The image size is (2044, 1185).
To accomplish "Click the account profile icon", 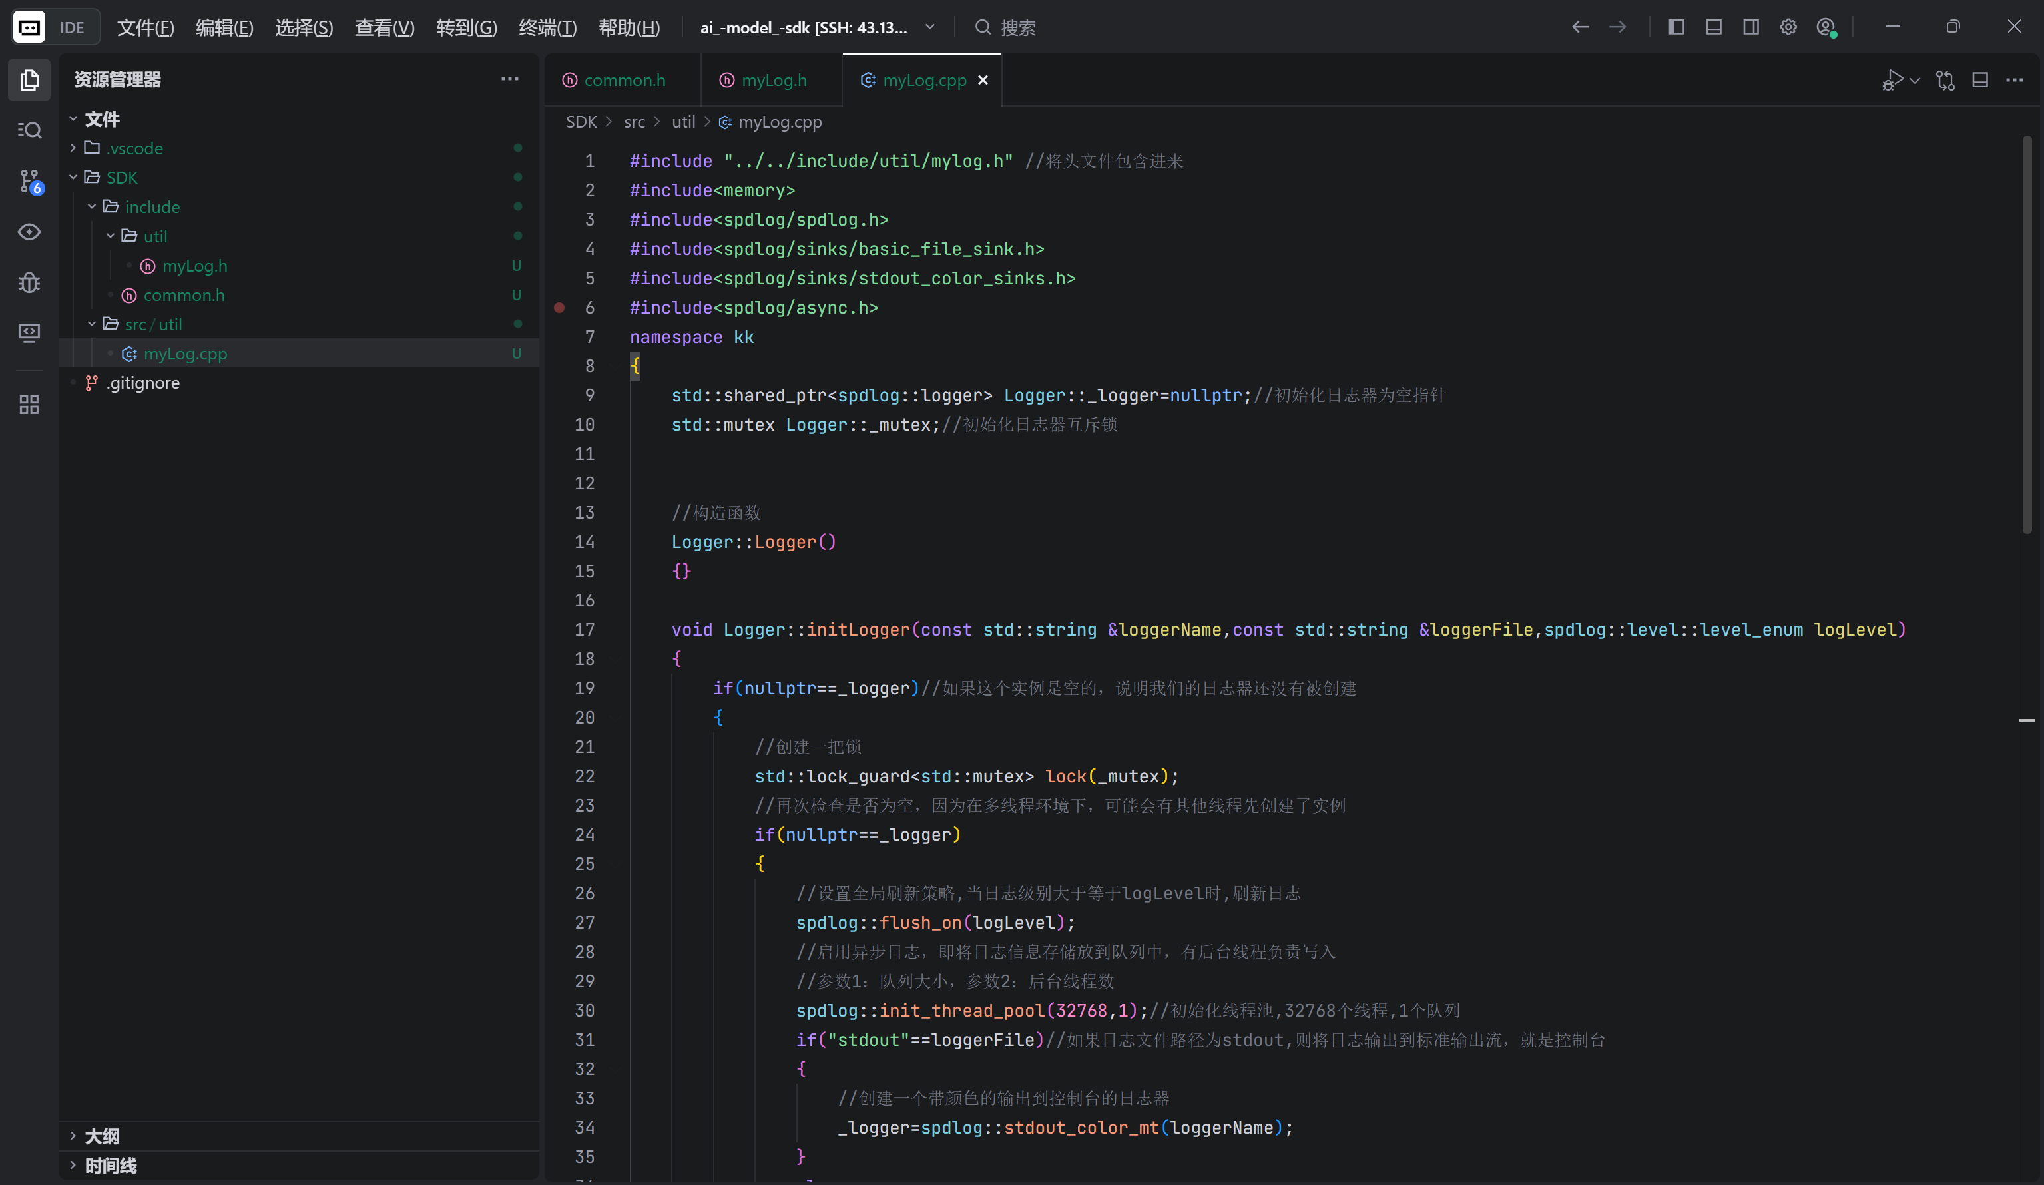I will [x=1825, y=27].
